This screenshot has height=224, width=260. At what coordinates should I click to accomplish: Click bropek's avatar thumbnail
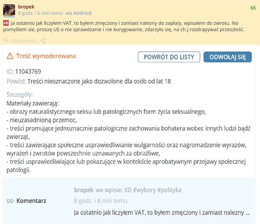click(x=9, y=10)
